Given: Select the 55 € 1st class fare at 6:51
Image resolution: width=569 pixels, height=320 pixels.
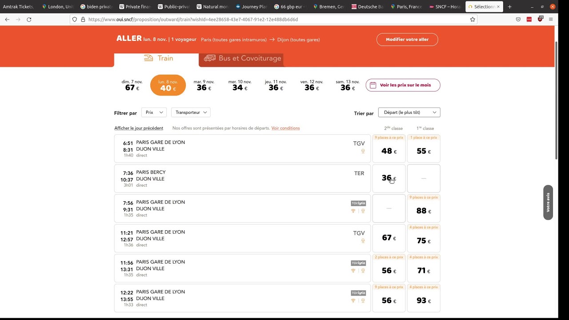Looking at the screenshot, I should [x=424, y=148].
